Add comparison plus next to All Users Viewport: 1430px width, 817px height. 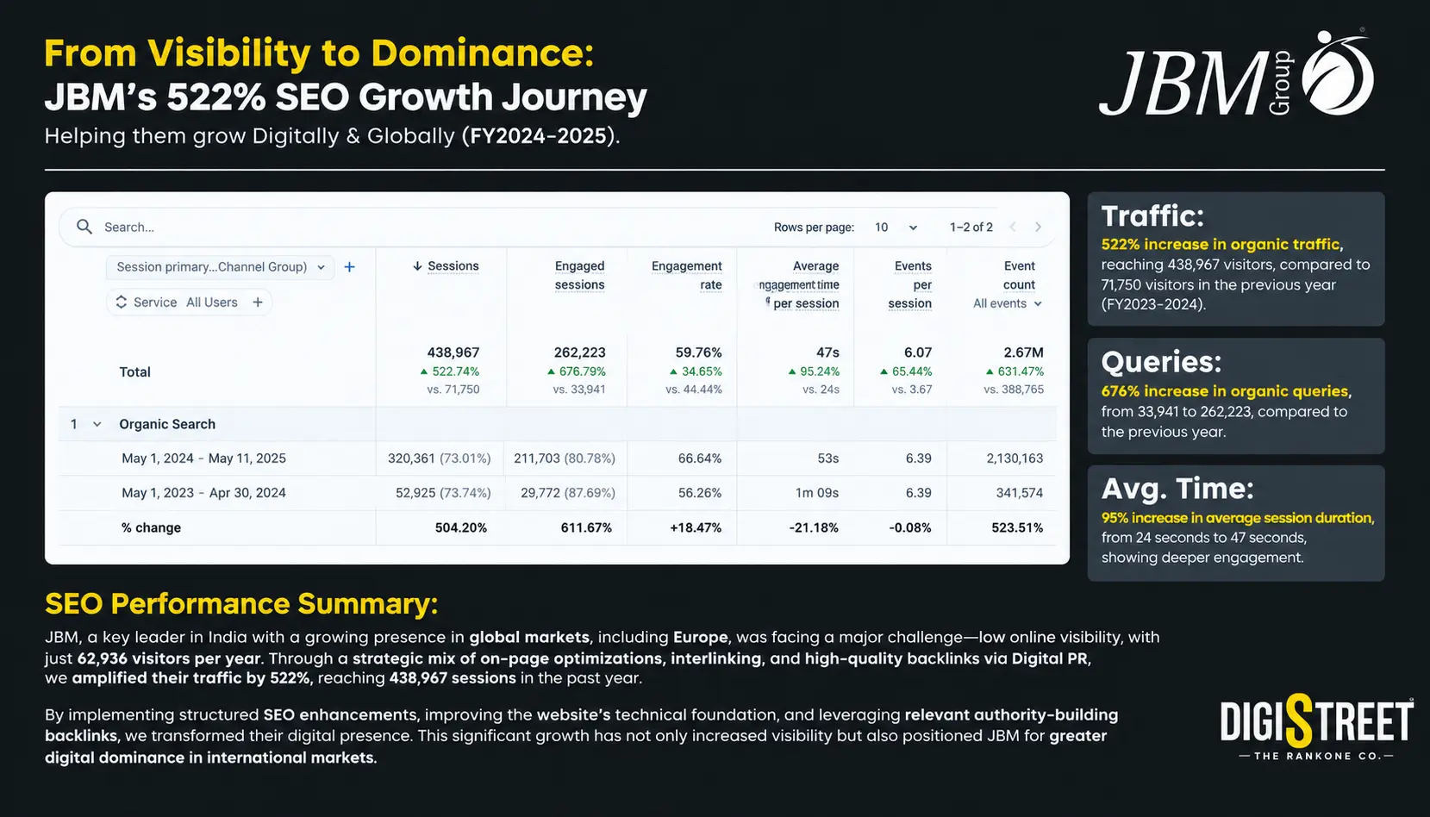coord(258,302)
